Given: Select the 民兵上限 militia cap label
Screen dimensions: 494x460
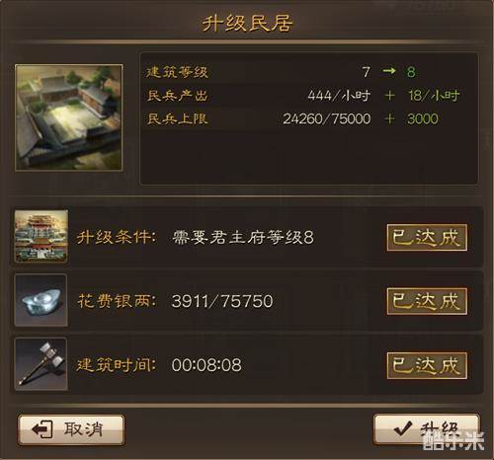Looking at the screenshot, I should tap(177, 118).
